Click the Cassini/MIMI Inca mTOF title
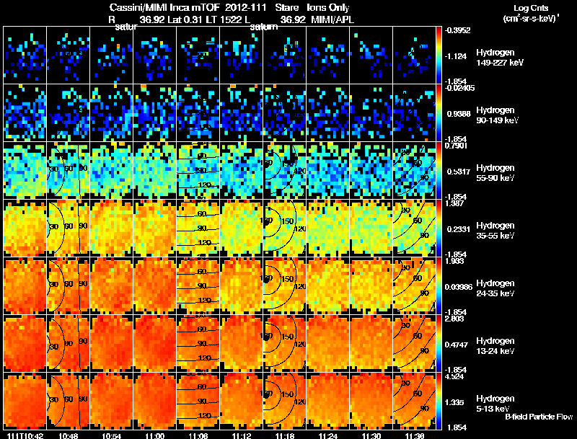Screen dimensions: 577x439 (164, 7)
